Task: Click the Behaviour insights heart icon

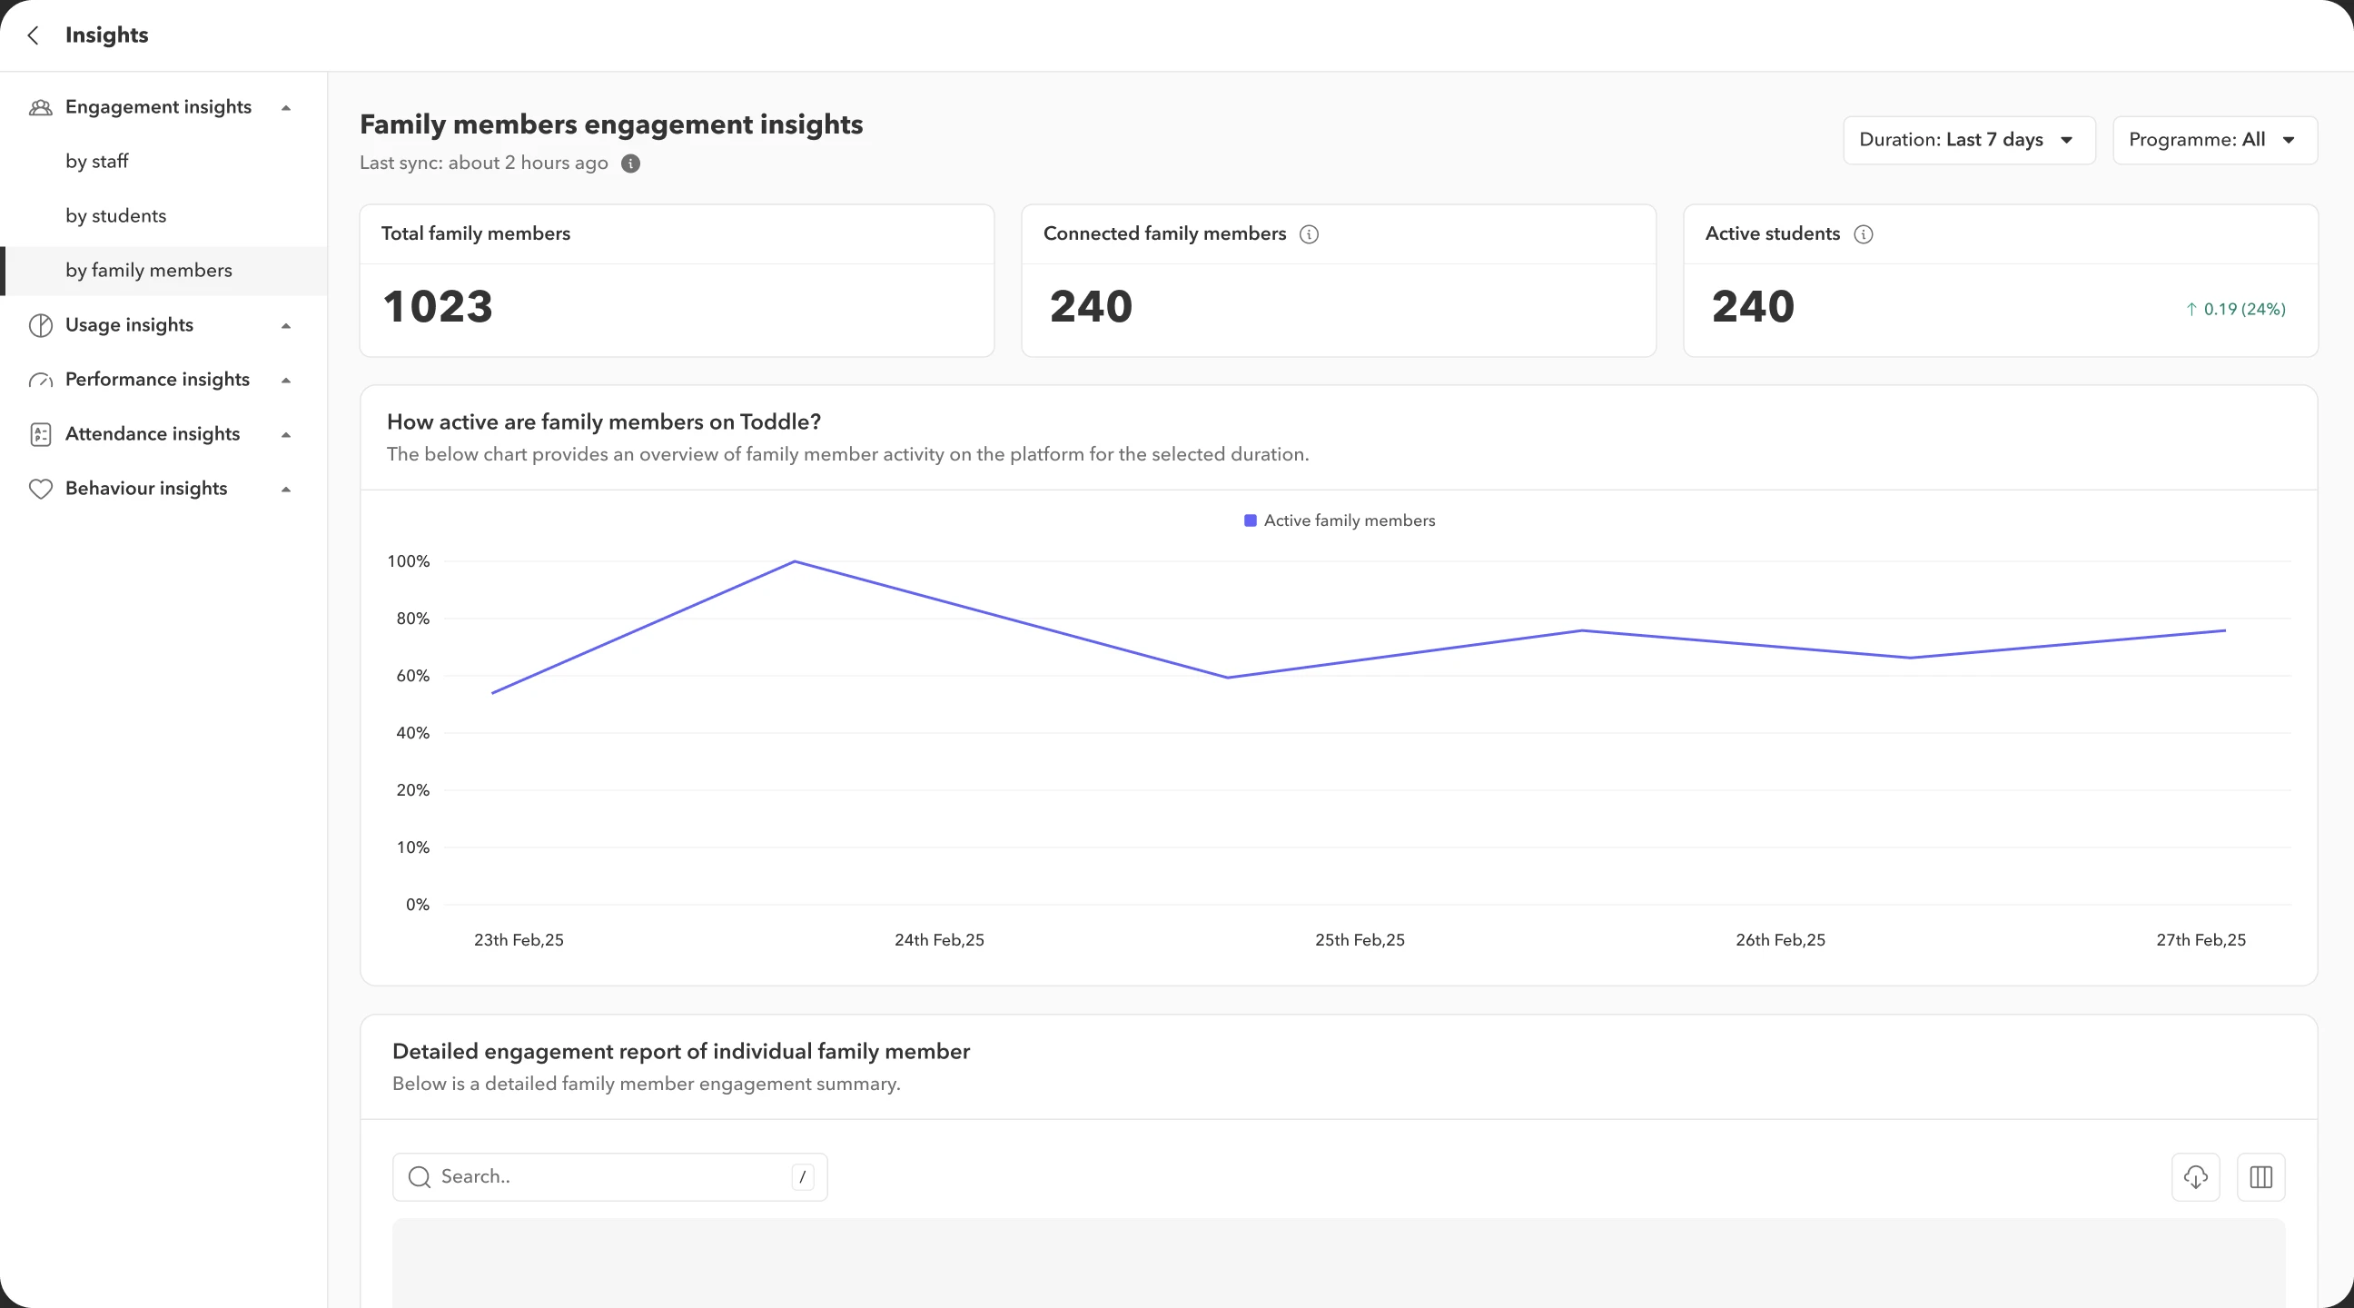Action: [x=40, y=489]
